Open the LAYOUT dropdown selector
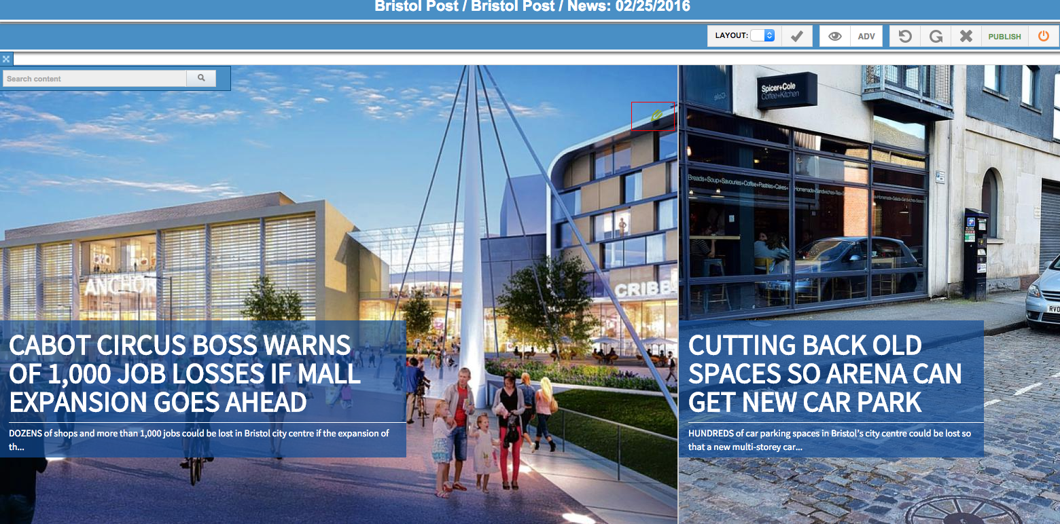 click(762, 36)
